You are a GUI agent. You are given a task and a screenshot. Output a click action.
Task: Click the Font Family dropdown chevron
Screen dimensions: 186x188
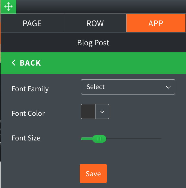[x=168, y=87]
